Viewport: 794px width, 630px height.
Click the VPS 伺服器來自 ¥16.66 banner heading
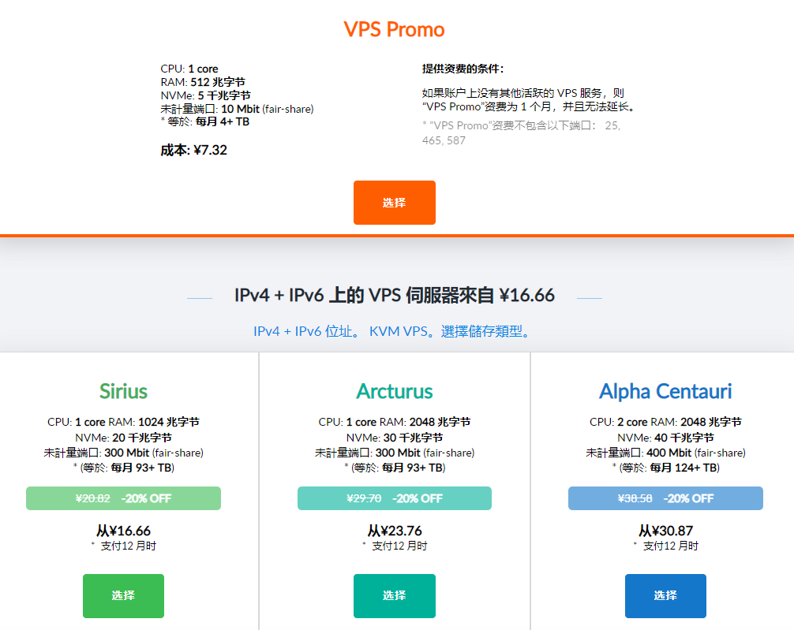point(394,294)
